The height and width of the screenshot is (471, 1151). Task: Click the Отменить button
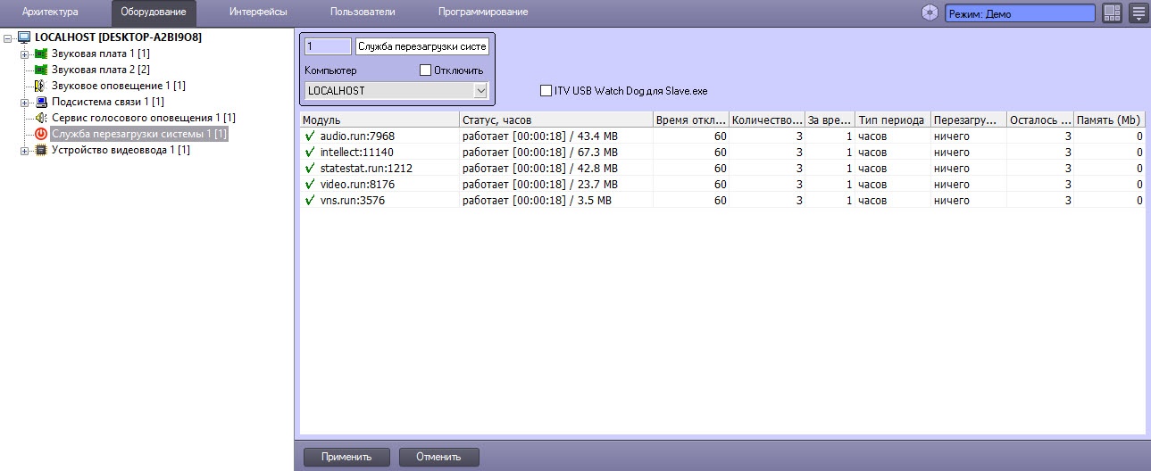(x=437, y=457)
